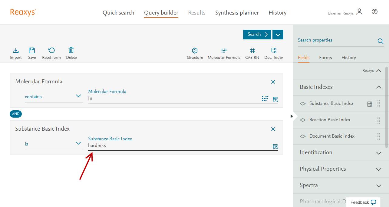The image size is (389, 207).
Task: Open the Feedback panel
Action: pos(363,202)
